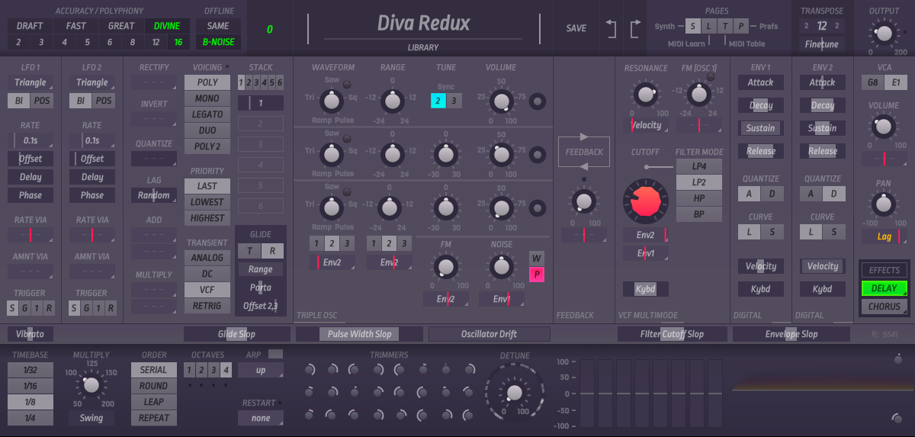Set LFO 1 polarity to BI
Image resolution: width=915 pixels, height=437 pixels.
click(x=19, y=101)
